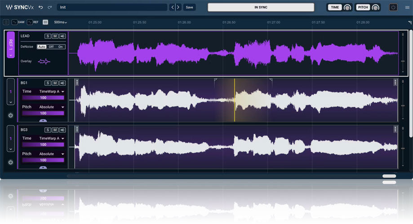Image resolution: width=413 pixels, height=224 pixels.
Task: Toggle the global PITCH button
Action: pyautogui.click(x=363, y=7)
